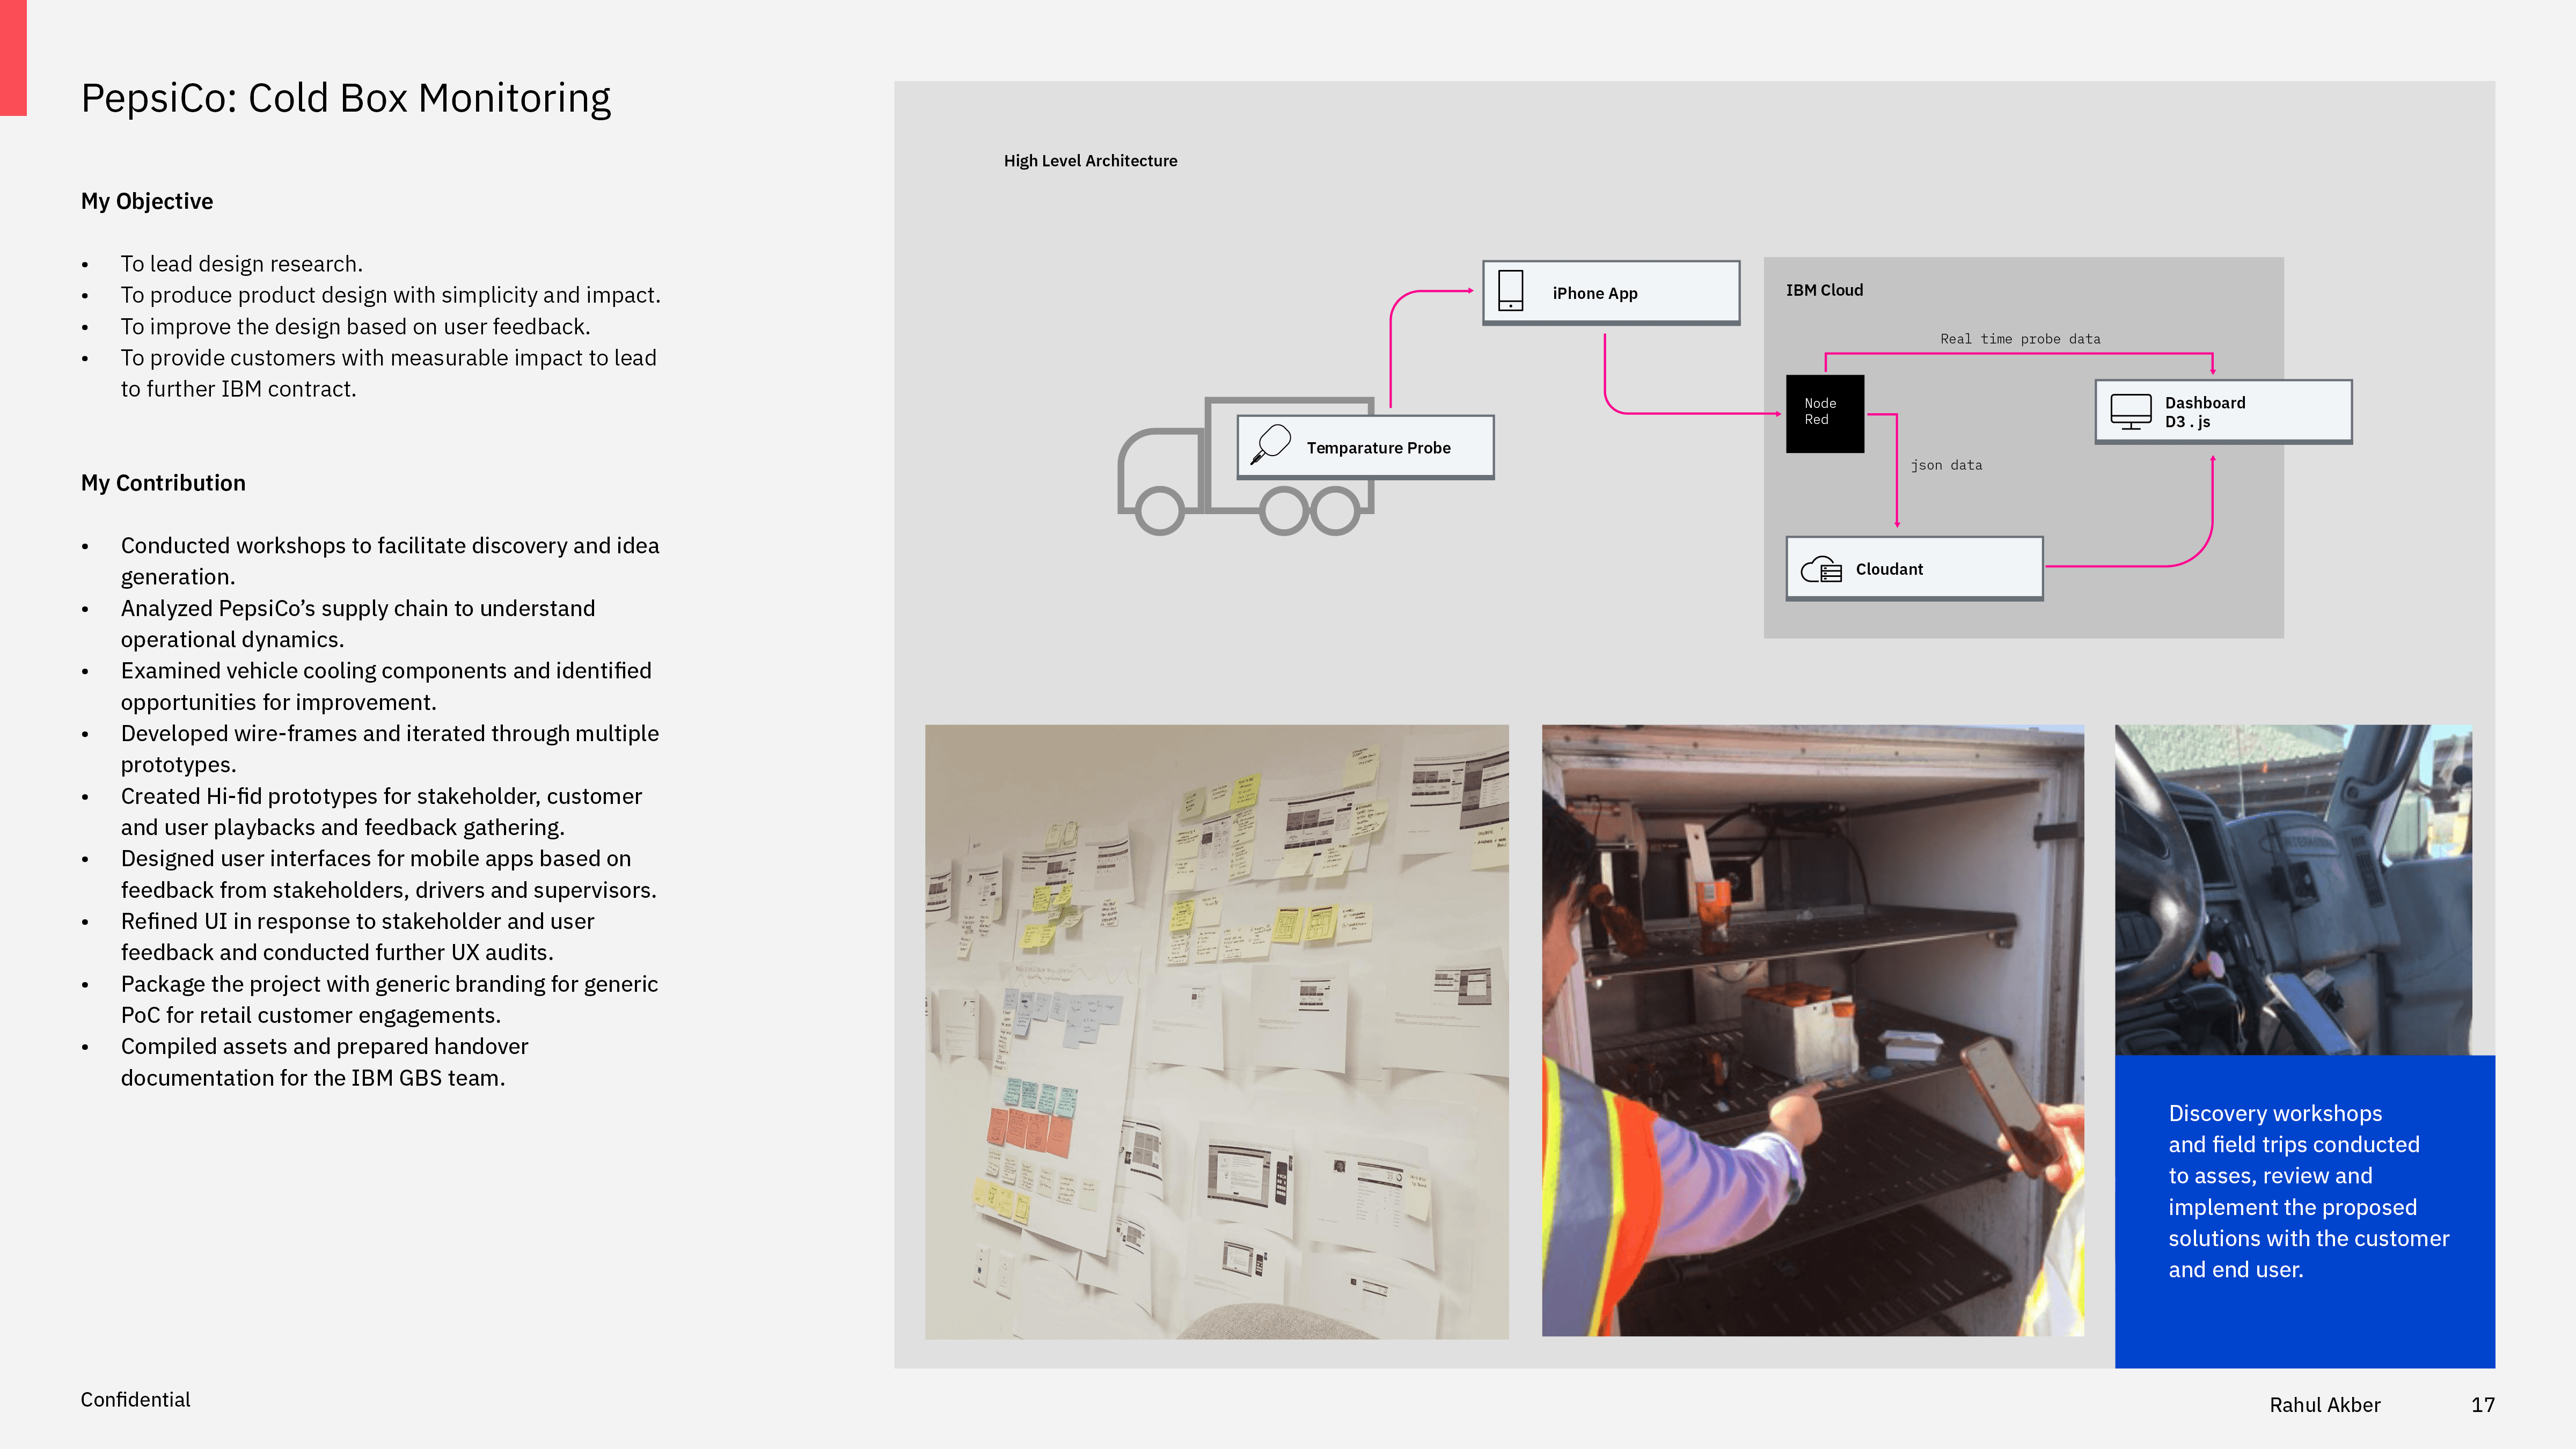Click the PepsiCo: Cold Box Monitoring title
The width and height of the screenshot is (2576, 1449).
point(345,98)
